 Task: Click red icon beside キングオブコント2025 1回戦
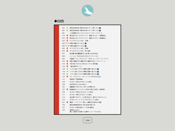[x=67, y=41]
